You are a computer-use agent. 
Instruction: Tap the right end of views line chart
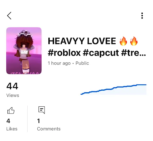tap(146, 85)
